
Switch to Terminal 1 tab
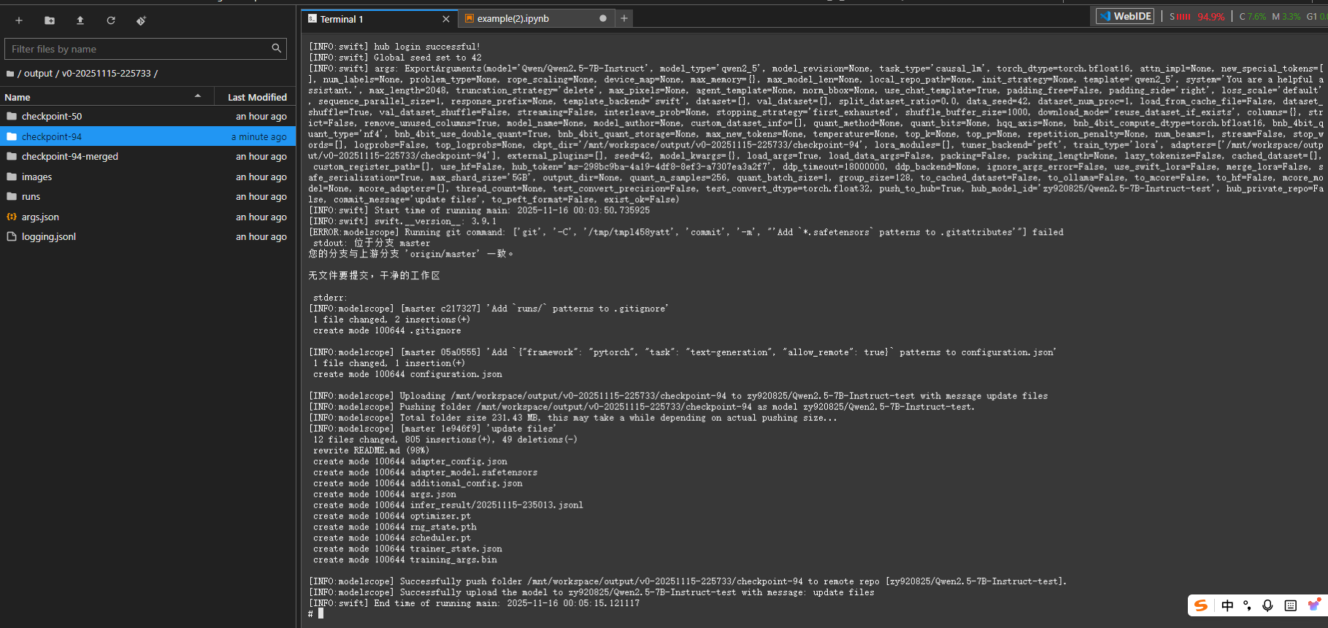342,19
